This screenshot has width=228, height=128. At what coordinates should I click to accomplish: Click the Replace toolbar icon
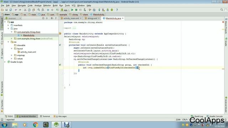(x=43, y=10)
